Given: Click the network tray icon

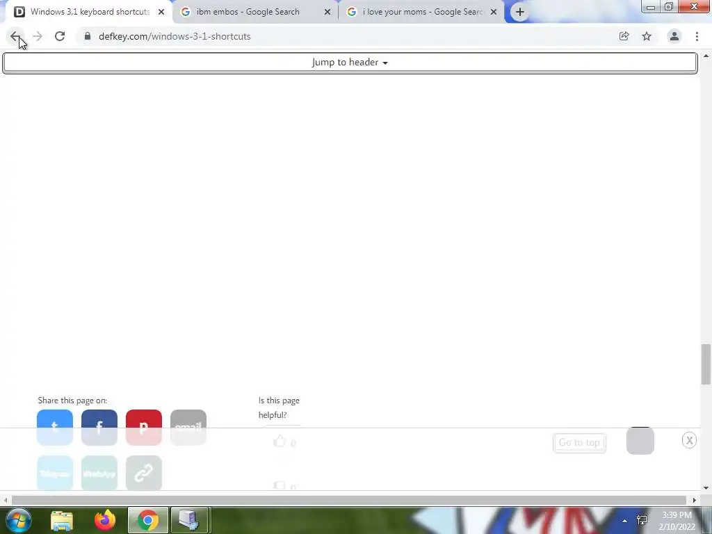Looking at the screenshot, I should (x=642, y=520).
